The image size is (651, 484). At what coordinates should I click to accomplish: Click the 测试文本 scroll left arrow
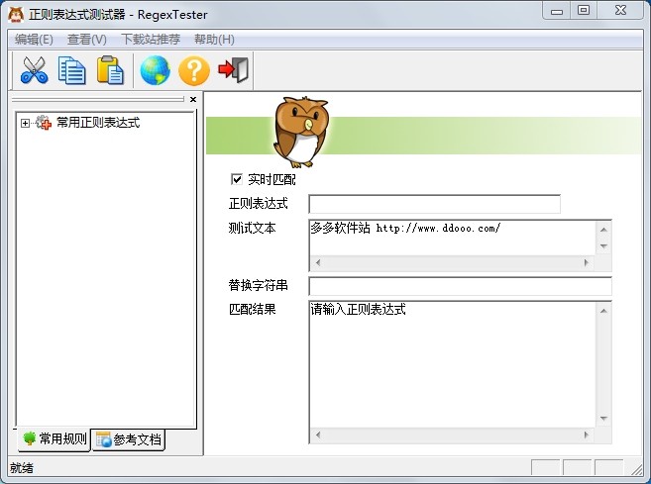[x=318, y=262]
